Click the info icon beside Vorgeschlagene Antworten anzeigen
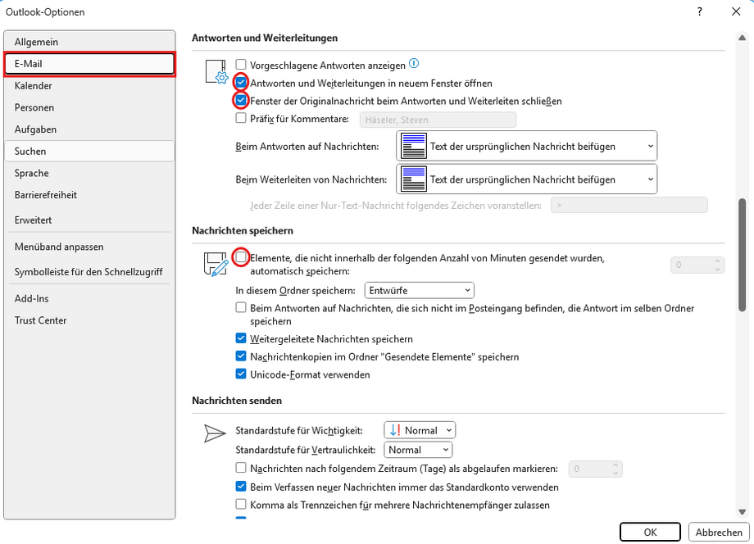Screen dimensions: 754x544 pyautogui.click(x=414, y=63)
